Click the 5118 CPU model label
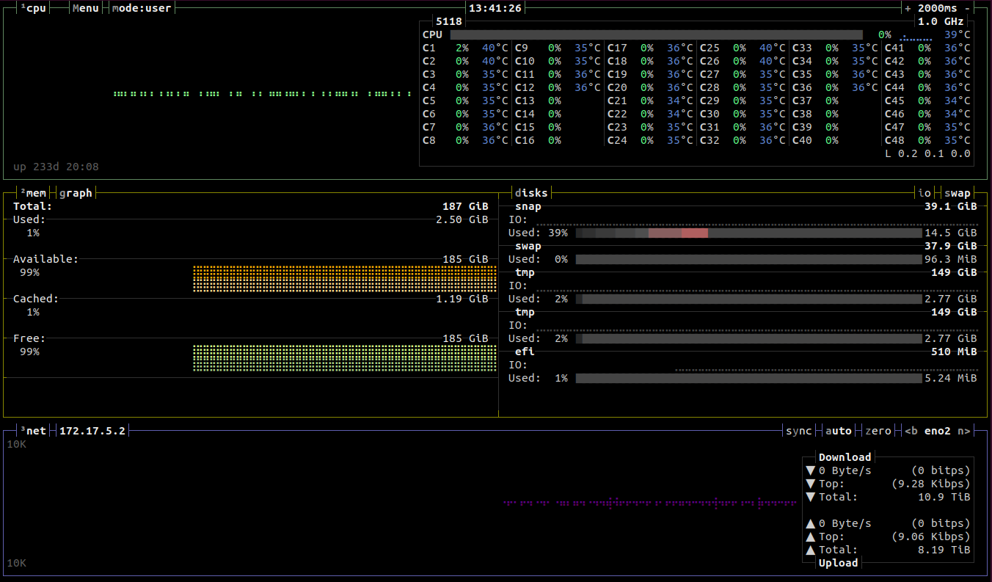 click(449, 21)
